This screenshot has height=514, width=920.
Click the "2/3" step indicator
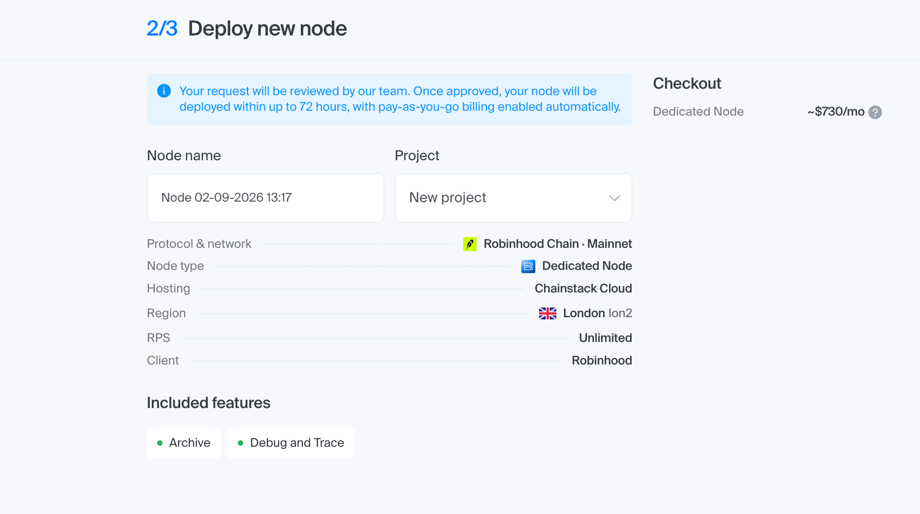point(162,28)
